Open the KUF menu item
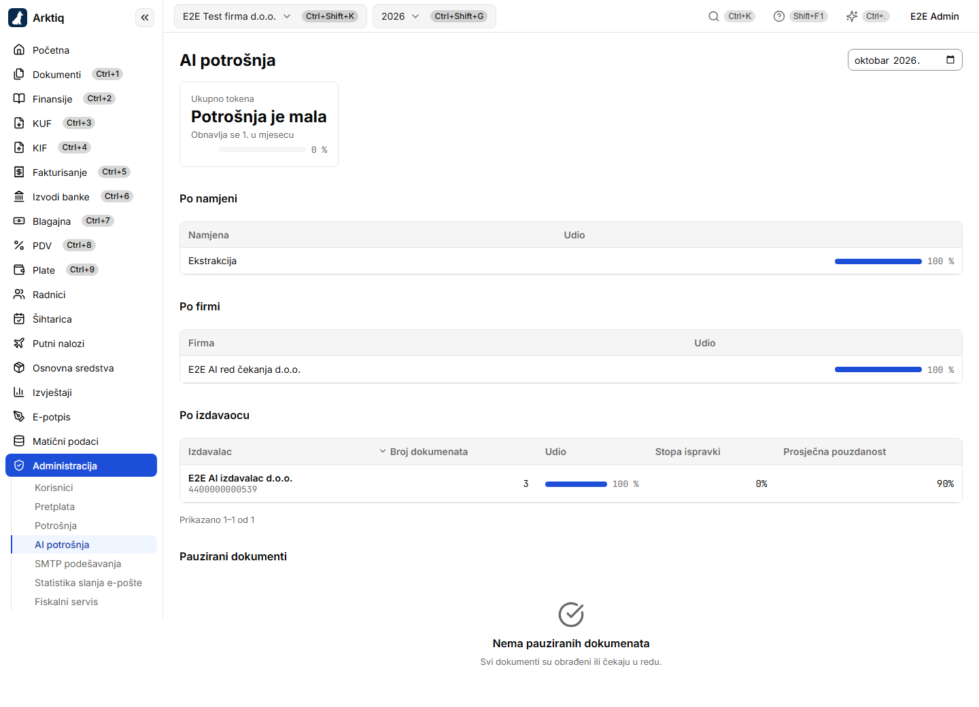The width and height of the screenshot is (979, 707). click(x=81, y=123)
